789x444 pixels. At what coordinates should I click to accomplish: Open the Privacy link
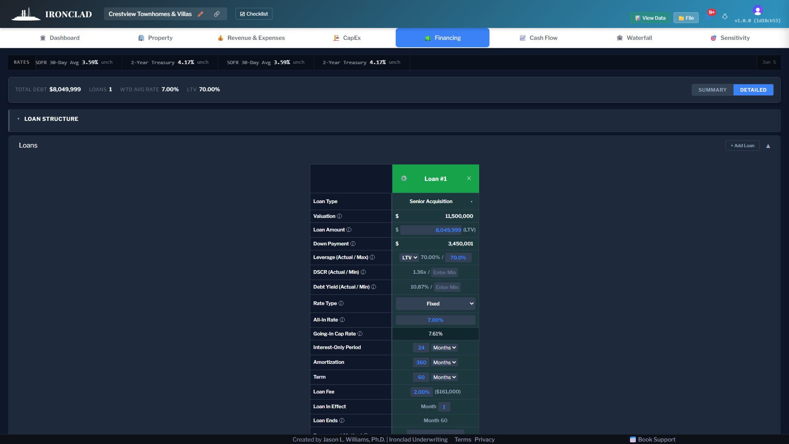coord(484,439)
